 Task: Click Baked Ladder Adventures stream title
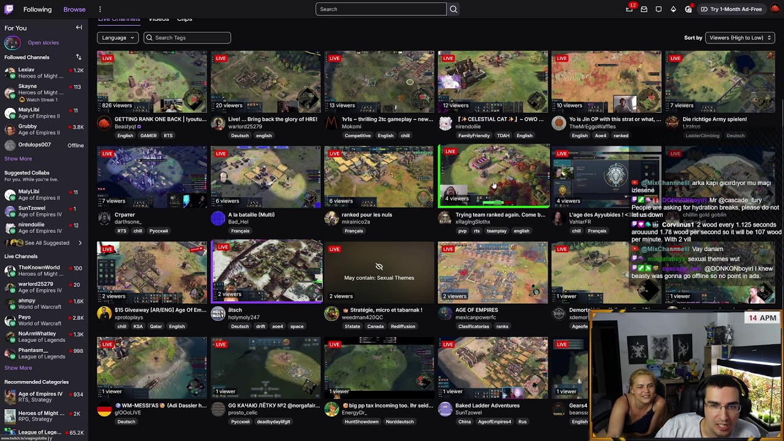point(488,405)
